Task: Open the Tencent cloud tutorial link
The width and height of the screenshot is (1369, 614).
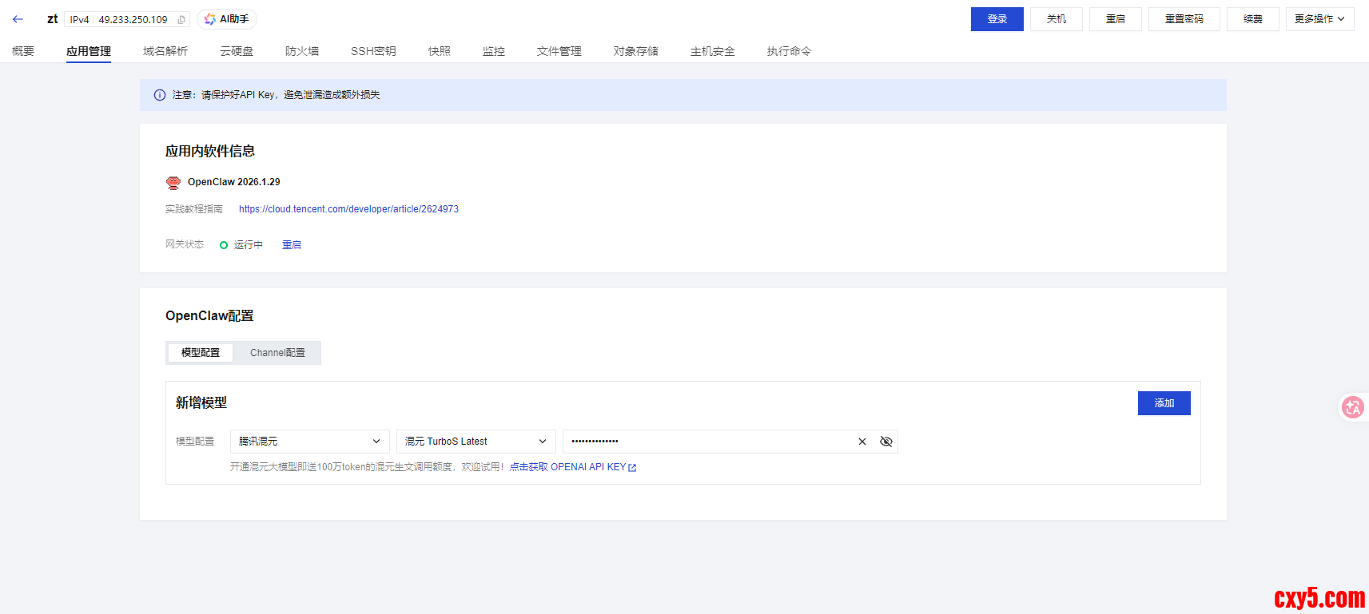Action: [348, 209]
